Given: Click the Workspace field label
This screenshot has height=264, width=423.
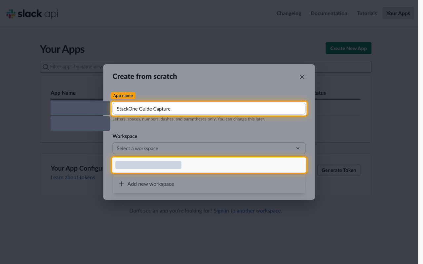Looking at the screenshot, I should tap(125, 136).
